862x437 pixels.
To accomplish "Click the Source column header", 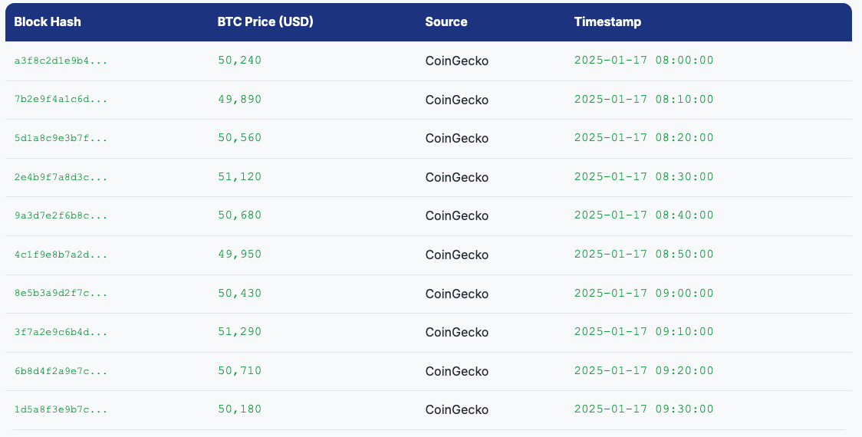I will click(446, 21).
